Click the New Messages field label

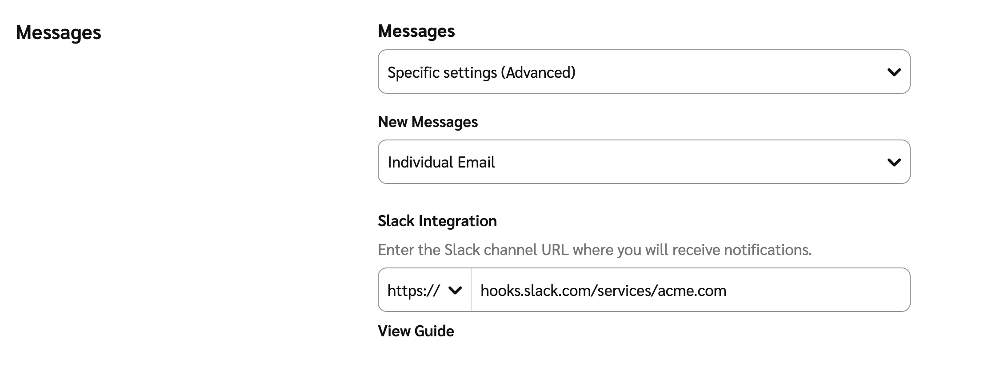[x=428, y=122]
